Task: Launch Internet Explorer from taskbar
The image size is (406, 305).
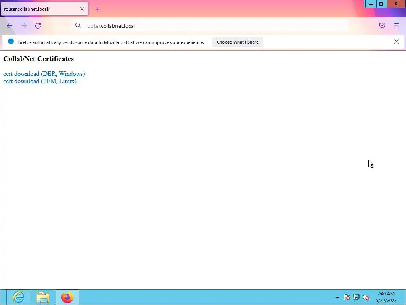Action: click(18, 297)
